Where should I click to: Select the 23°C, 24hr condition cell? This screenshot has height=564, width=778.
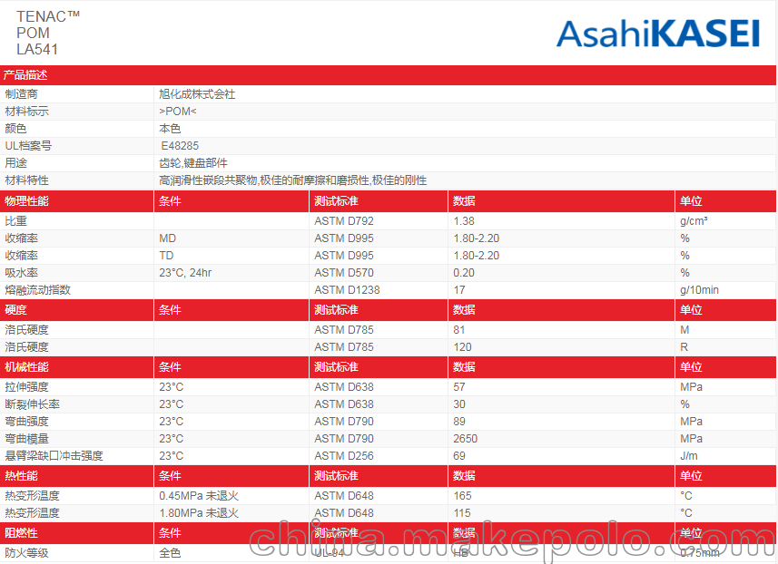pyautogui.click(x=185, y=273)
